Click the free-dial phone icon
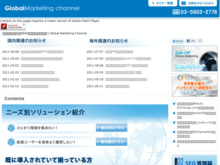 point(176,12)
